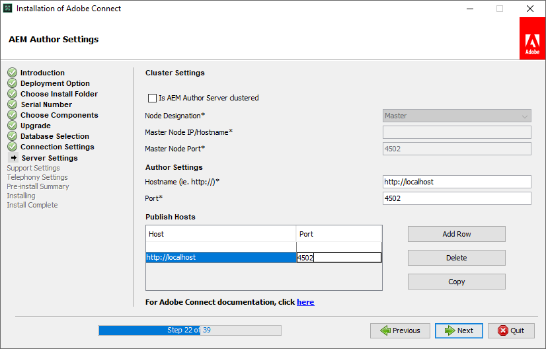Click the green checkmark beside Introduction
546x349 pixels.
point(12,73)
